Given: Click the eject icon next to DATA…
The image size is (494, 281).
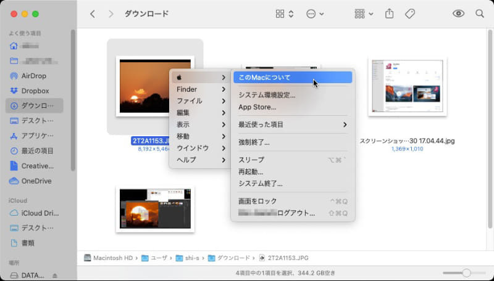Looking at the screenshot, I should pos(54,275).
